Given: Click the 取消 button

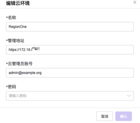Looking at the screenshot, I should pyautogui.click(x=105, y=116).
